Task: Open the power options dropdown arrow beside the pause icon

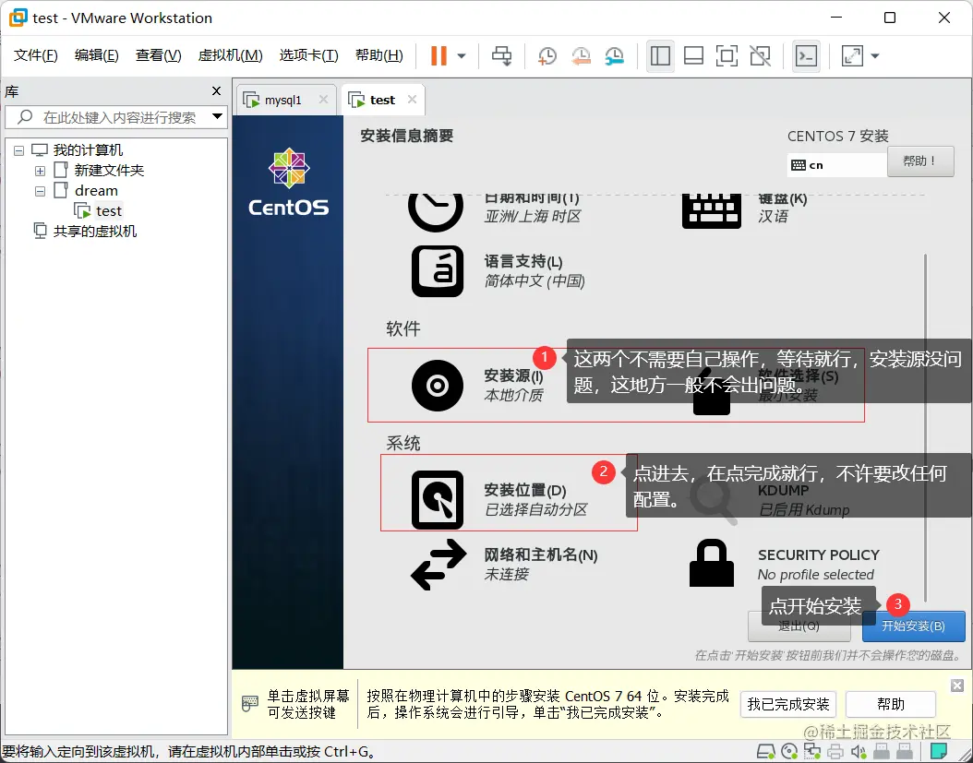Action: (461, 56)
